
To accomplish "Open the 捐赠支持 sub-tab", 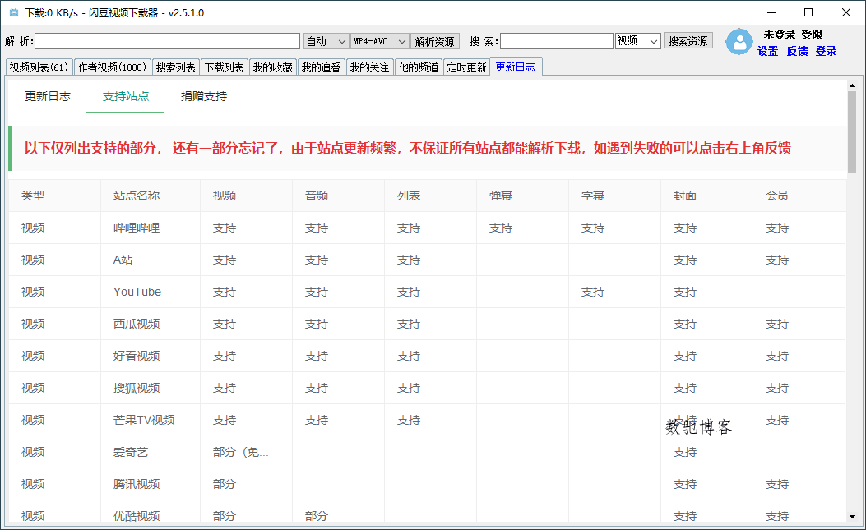I will coord(204,97).
